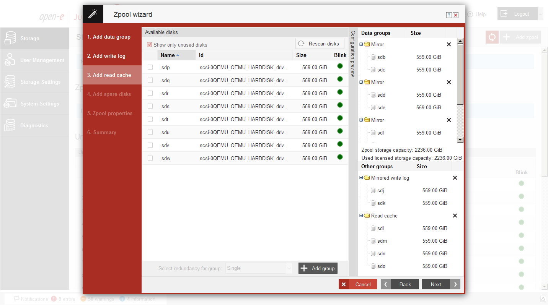This screenshot has height=305, width=548.
Task: Click the Blink indicator for sdu
Action: pyautogui.click(x=340, y=131)
